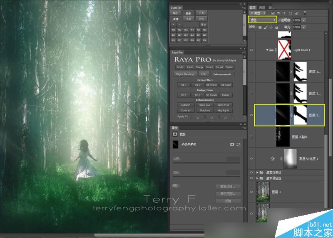Open the fill slider arrow

(x=304, y=27)
